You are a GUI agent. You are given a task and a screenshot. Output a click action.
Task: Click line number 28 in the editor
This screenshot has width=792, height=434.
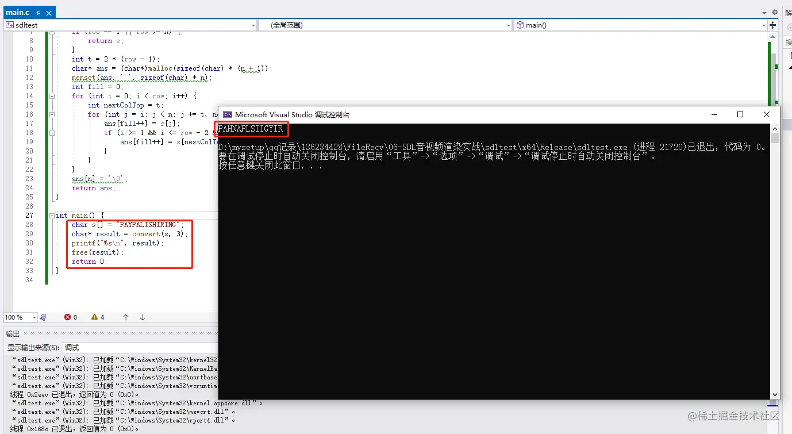29,225
